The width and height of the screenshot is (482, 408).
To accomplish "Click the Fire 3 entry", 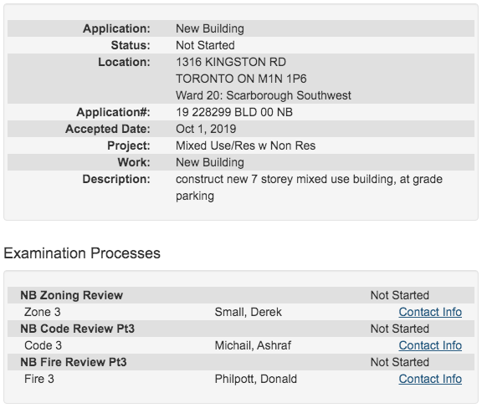I will 39,379.
